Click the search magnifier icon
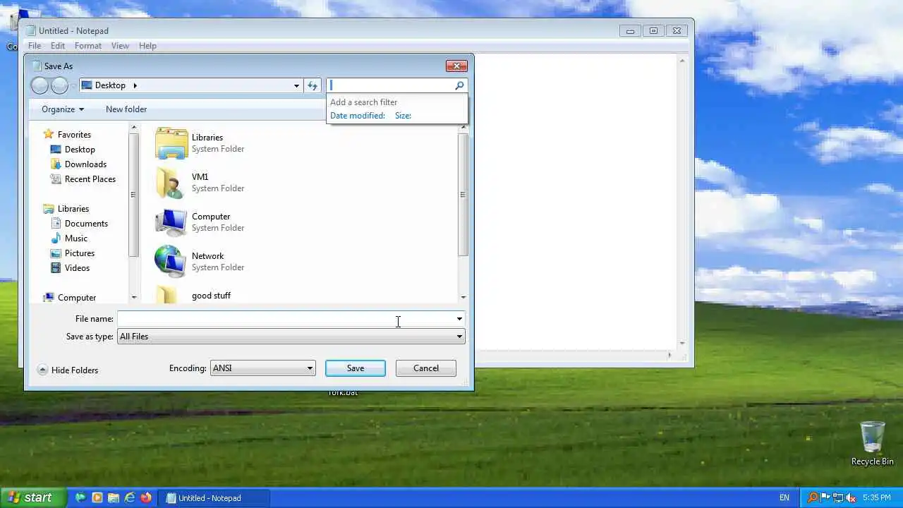This screenshot has width=903, height=508. tap(459, 85)
